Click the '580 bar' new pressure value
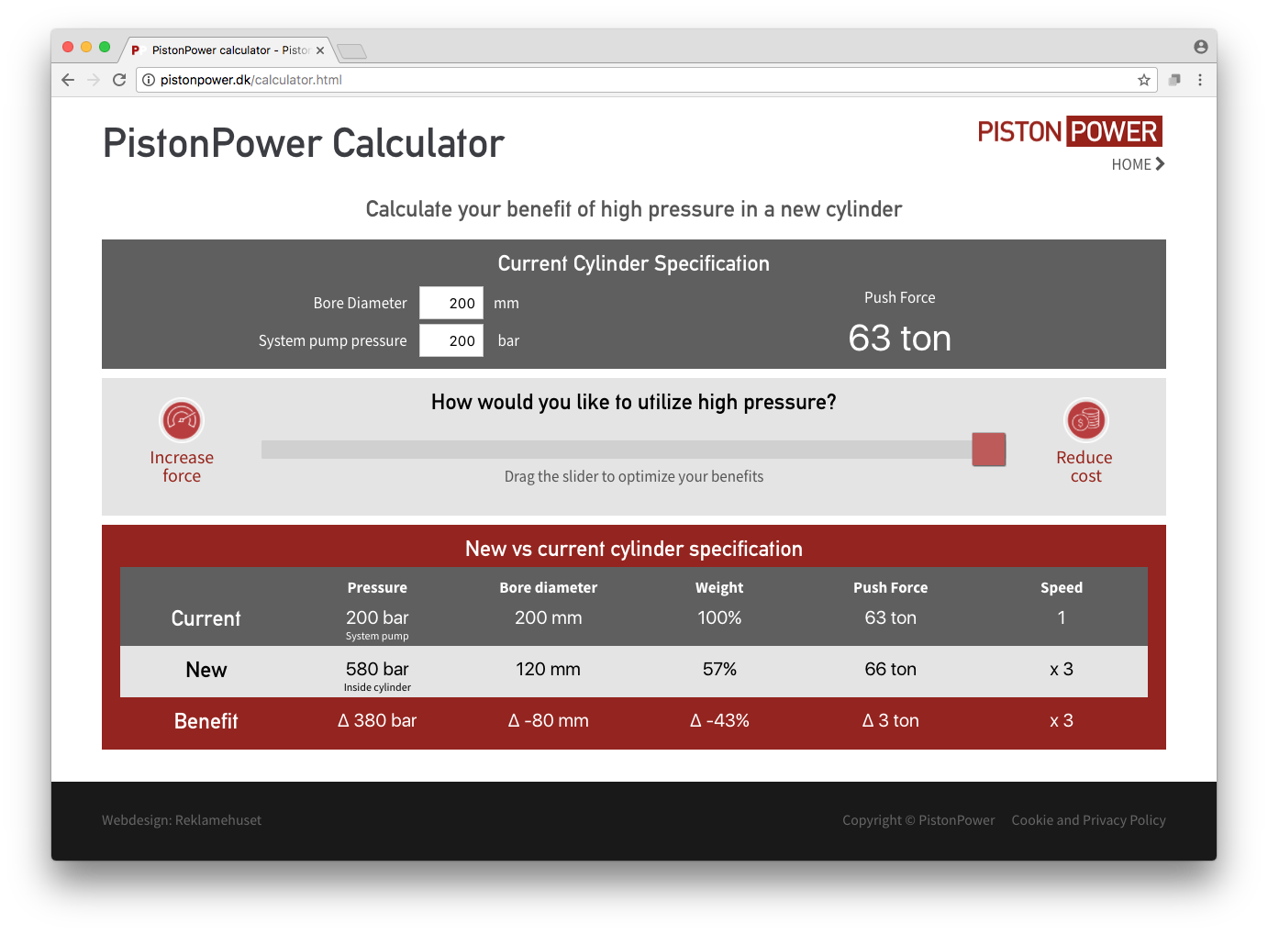 [x=377, y=669]
